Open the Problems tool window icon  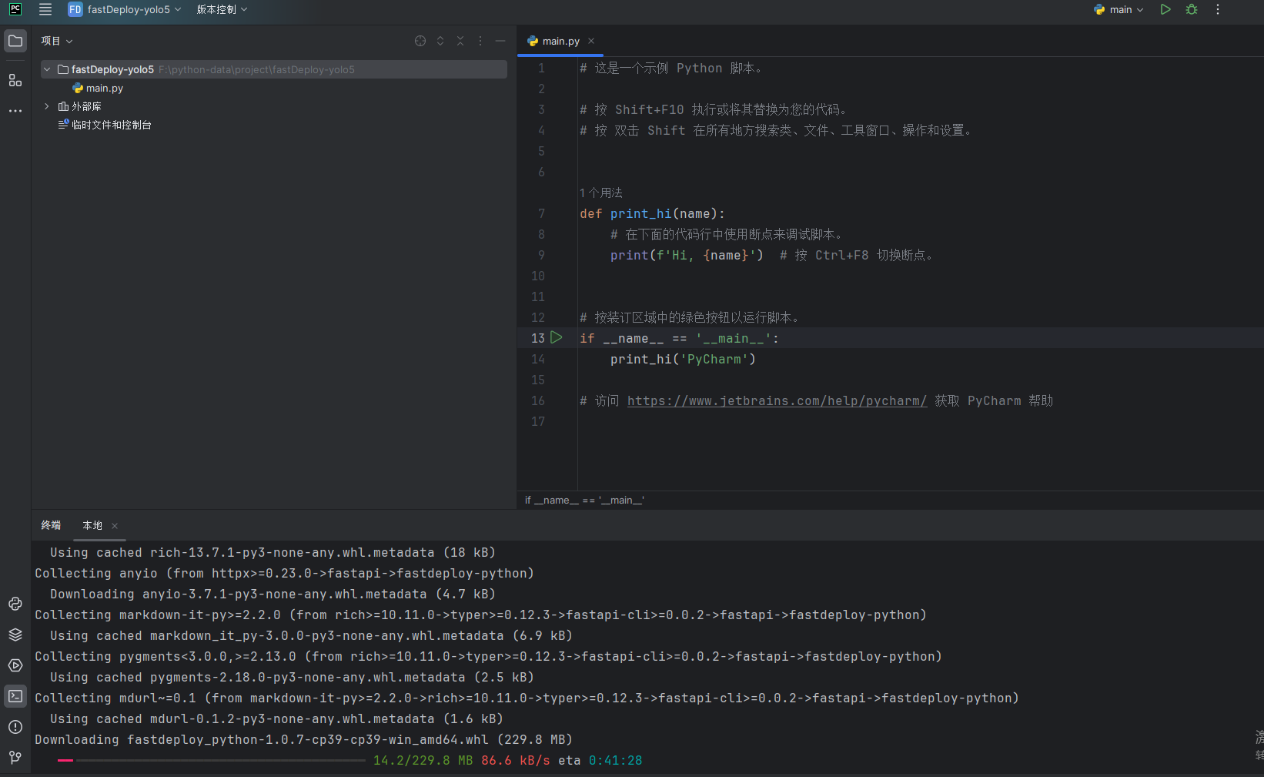click(15, 727)
